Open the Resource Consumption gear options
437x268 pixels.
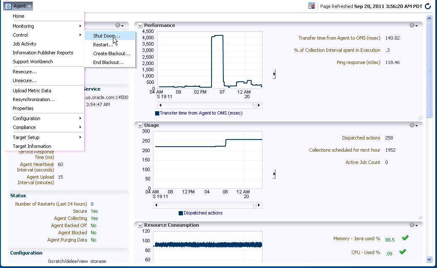pos(413,225)
